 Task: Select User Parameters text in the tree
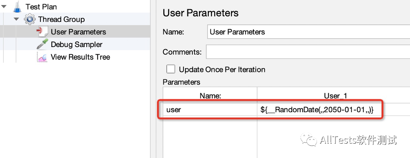coord(78,32)
